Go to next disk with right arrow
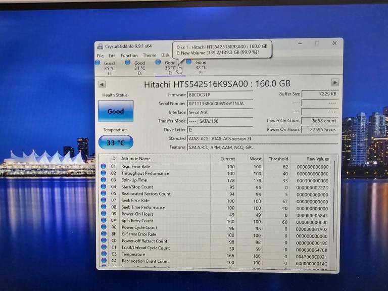388x291 pixels. tap(335, 82)
